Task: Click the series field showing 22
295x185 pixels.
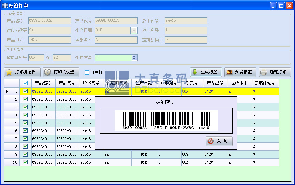Action: [x=62, y=58]
